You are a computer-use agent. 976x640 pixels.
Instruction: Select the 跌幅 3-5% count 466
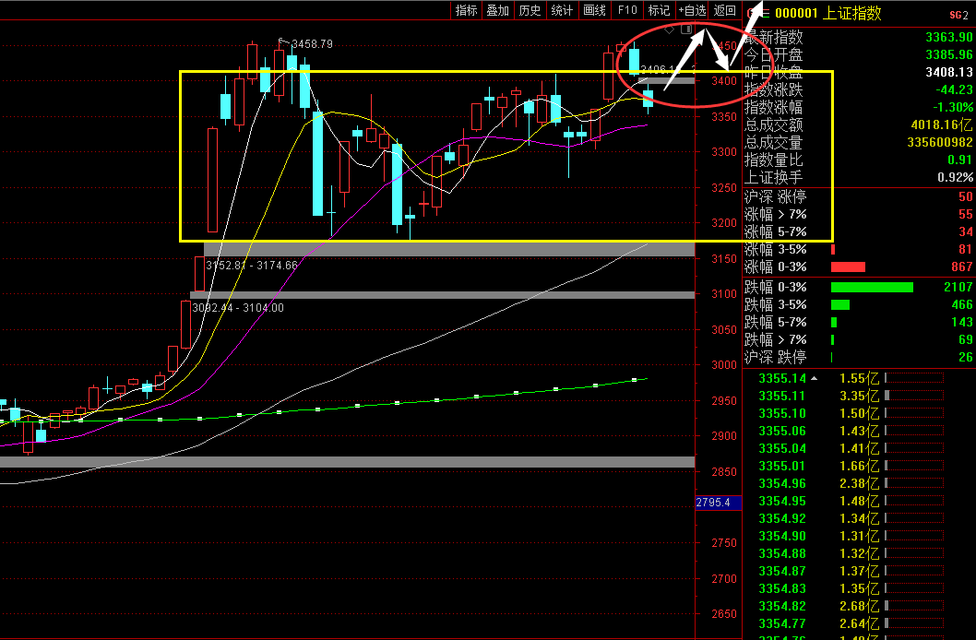(961, 304)
